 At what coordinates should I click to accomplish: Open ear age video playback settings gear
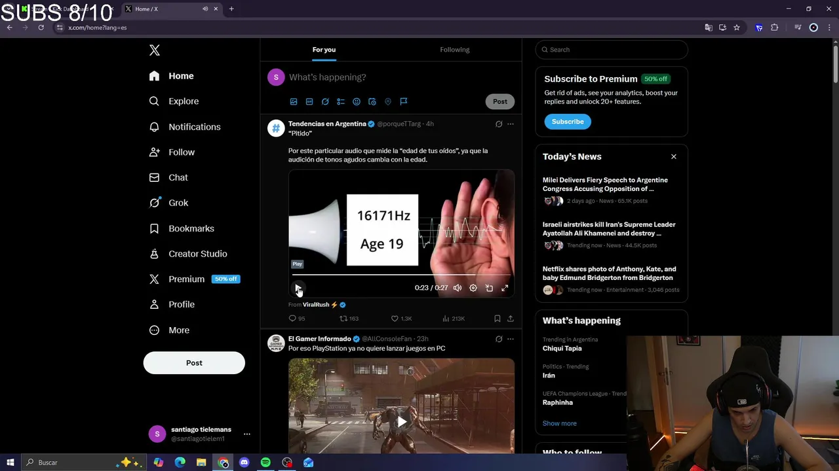coord(473,288)
